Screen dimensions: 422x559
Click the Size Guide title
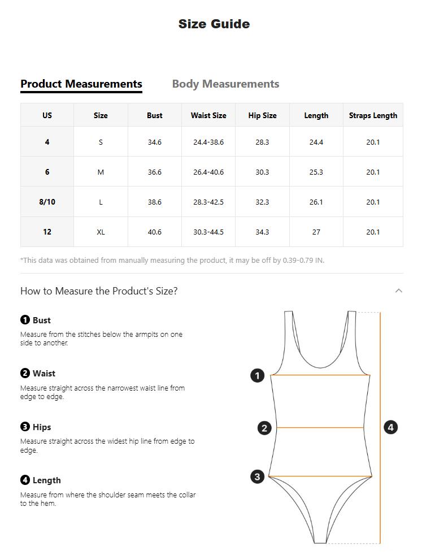pos(214,24)
